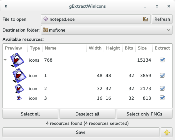Sort by the Height column header
Viewport: 175px width, 140px height.
click(113, 48)
